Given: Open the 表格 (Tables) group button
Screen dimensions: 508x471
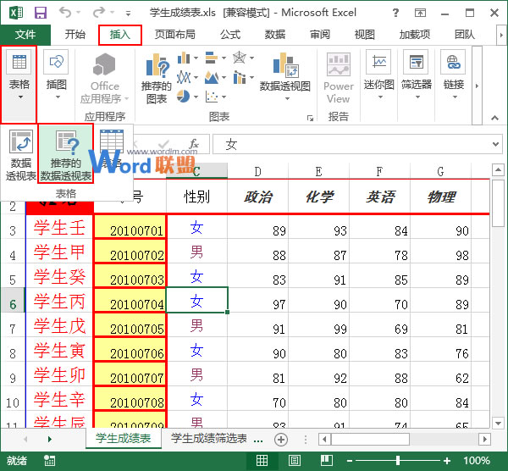Looking at the screenshot, I should [x=19, y=84].
